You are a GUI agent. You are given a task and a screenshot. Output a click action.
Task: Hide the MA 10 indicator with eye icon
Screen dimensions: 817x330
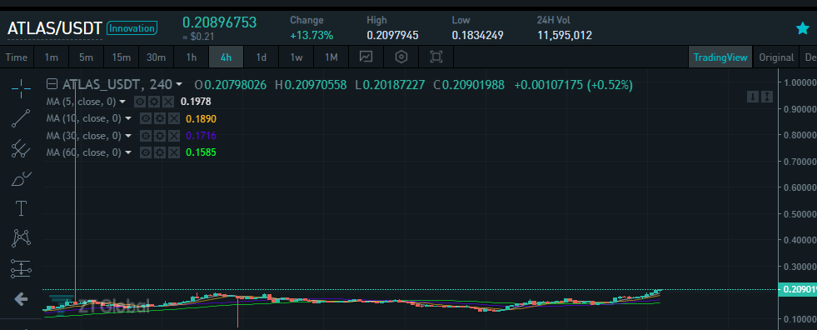[146, 119]
